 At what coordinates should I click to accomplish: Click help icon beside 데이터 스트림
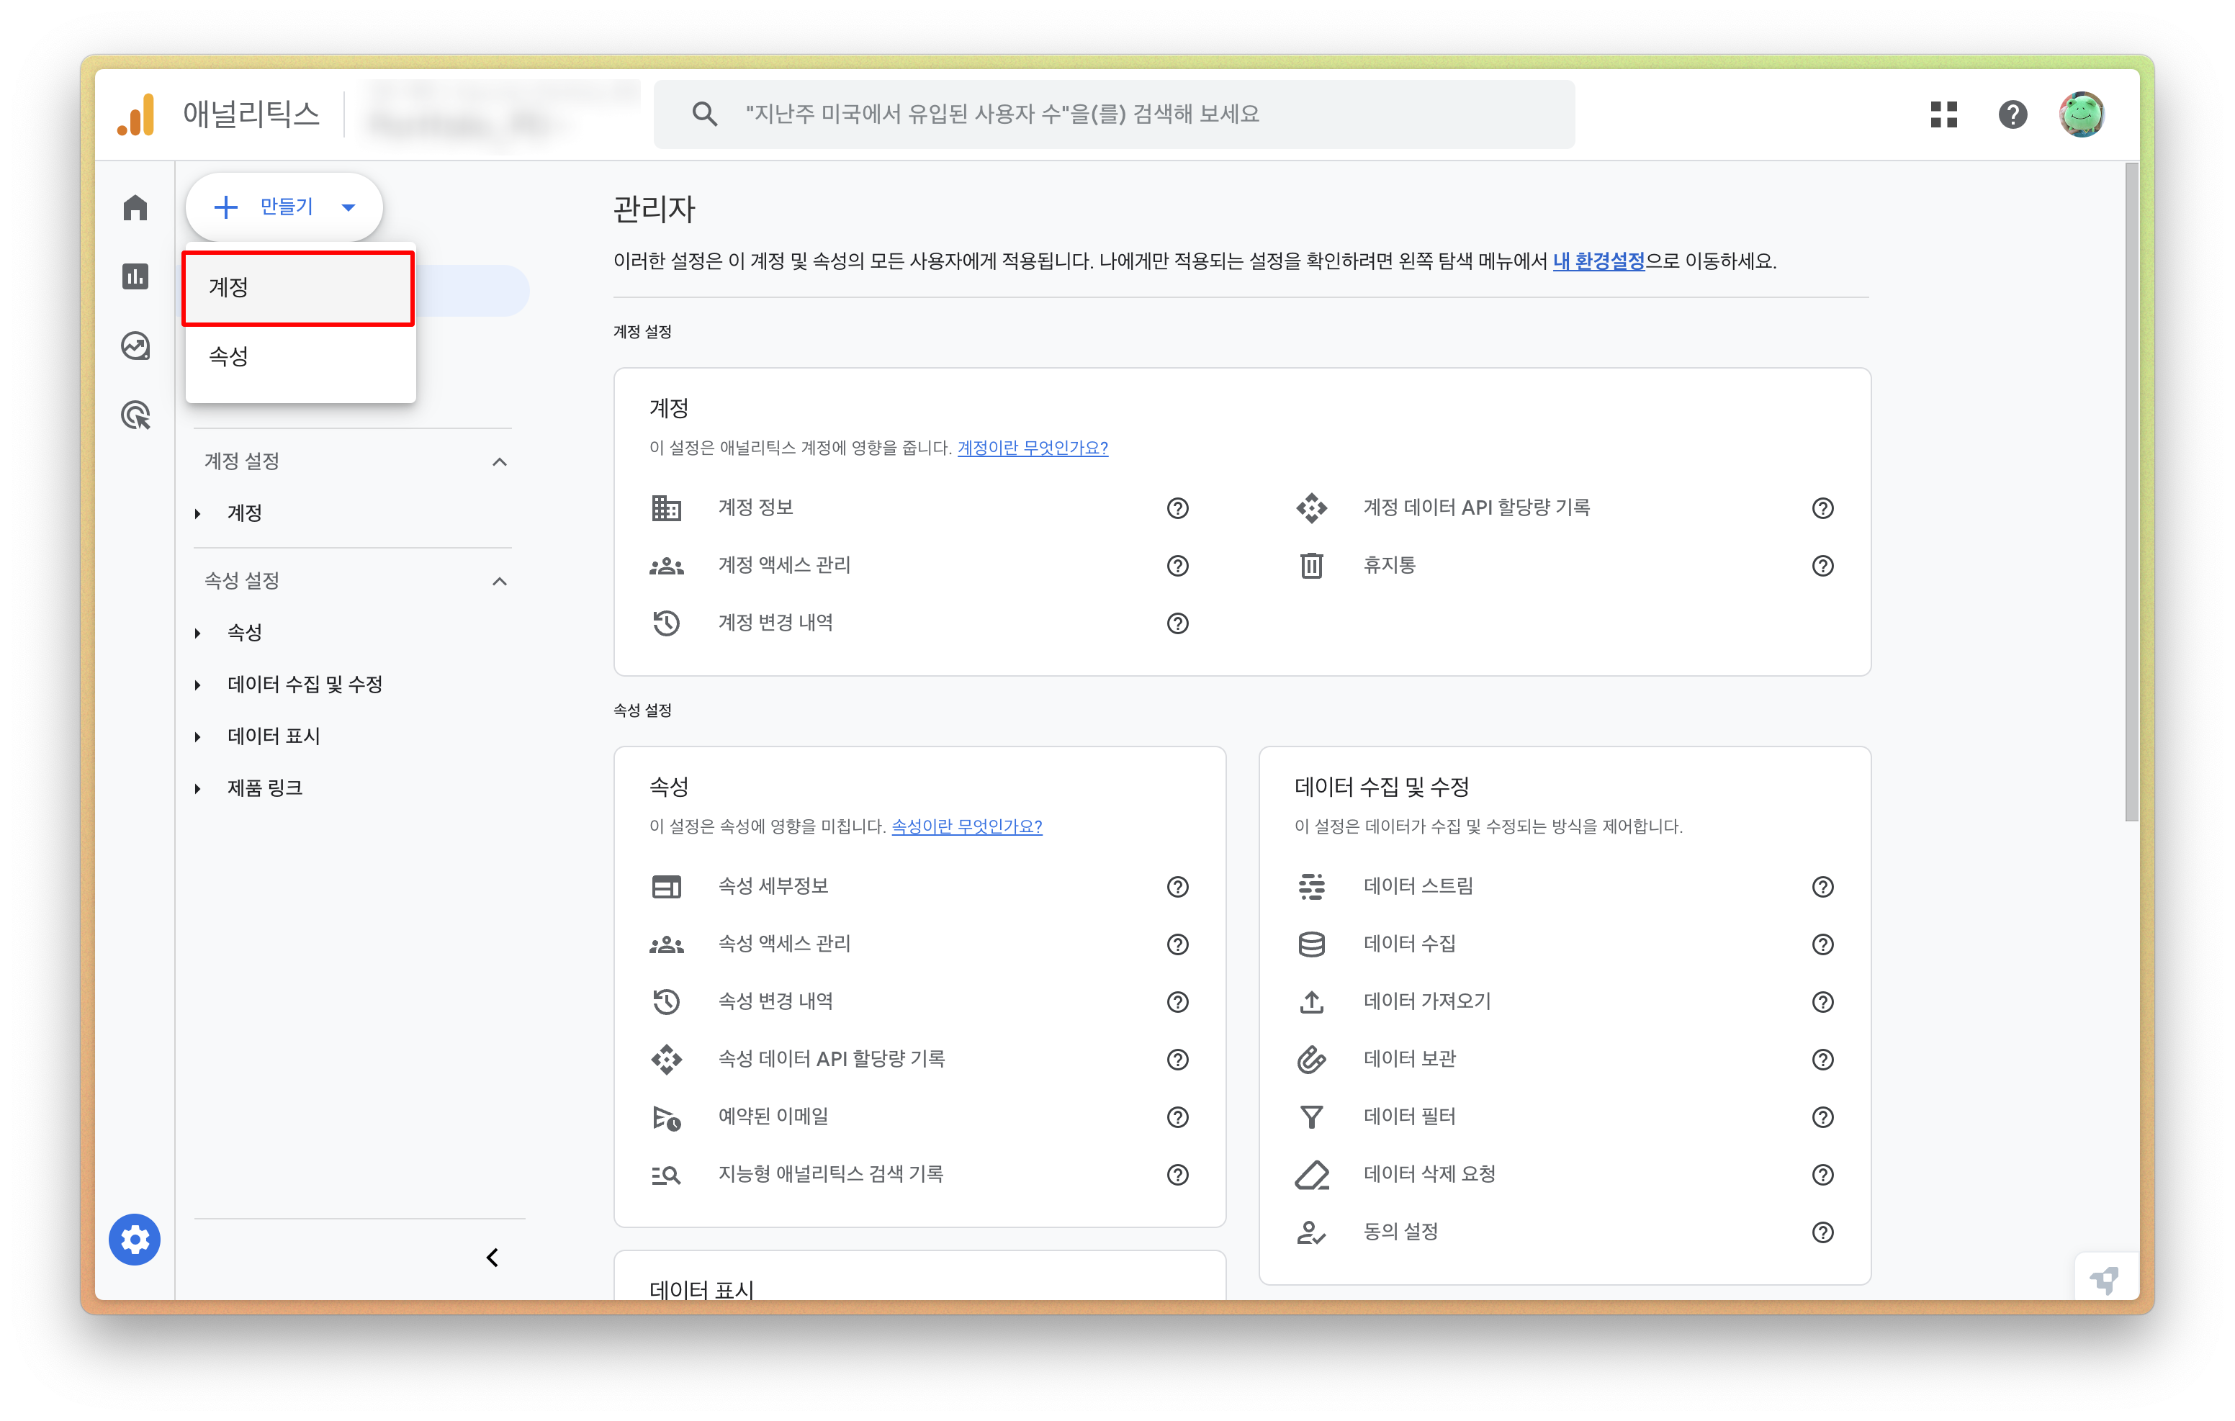(x=1822, y=886)
